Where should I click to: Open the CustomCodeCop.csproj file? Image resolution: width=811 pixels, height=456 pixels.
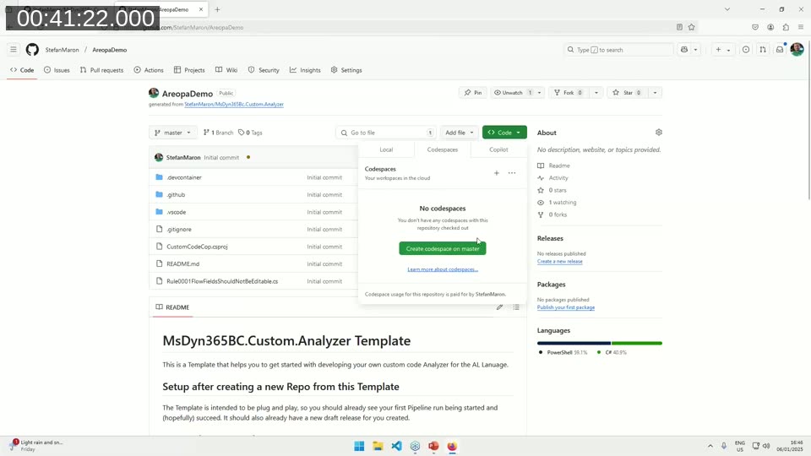tap(197, 247)
